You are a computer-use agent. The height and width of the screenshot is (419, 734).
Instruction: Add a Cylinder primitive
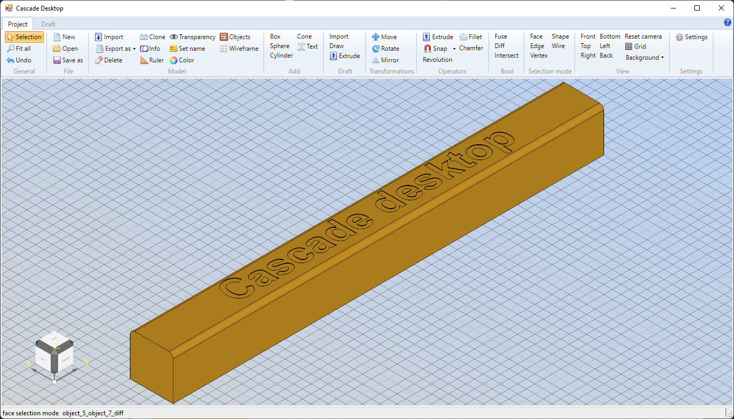[281, 55]
